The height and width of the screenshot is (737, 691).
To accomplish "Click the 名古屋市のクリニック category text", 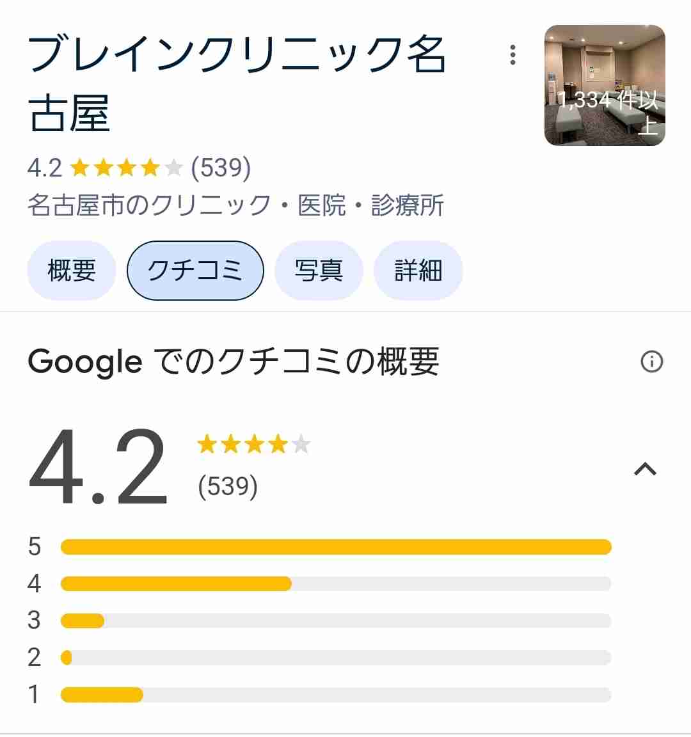I will click(150, 205).
